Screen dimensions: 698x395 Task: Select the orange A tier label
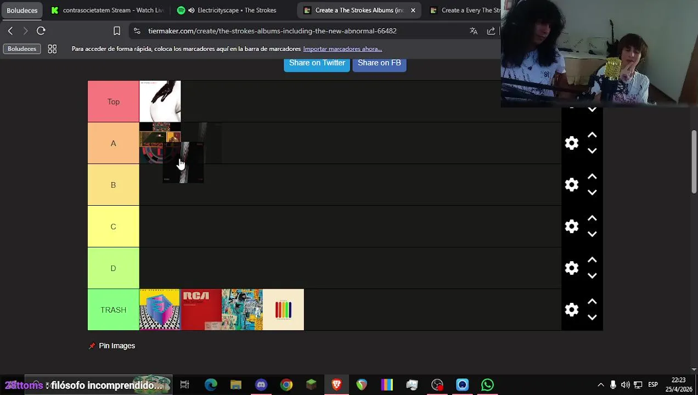pos(114,143)
